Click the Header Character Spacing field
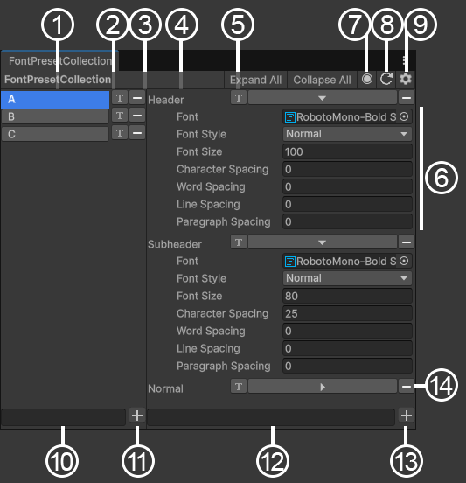466x483 pixels. pyautogui.click(x=347, y=169)
